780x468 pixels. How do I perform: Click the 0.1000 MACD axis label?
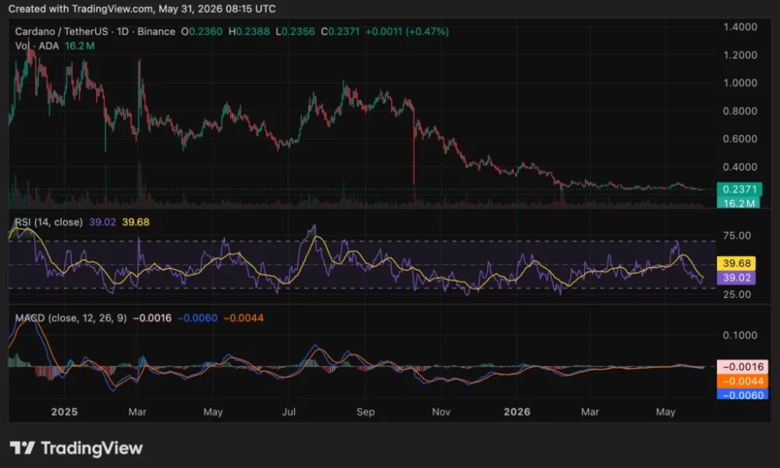(739, 335)
